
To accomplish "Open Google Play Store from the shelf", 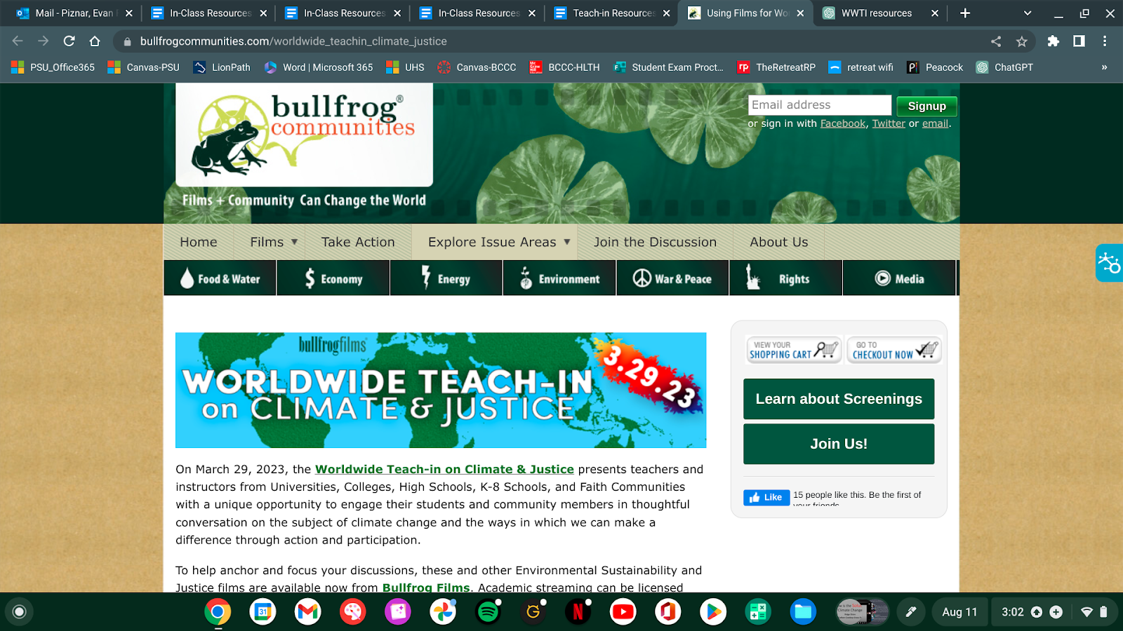I will (712, 612).
